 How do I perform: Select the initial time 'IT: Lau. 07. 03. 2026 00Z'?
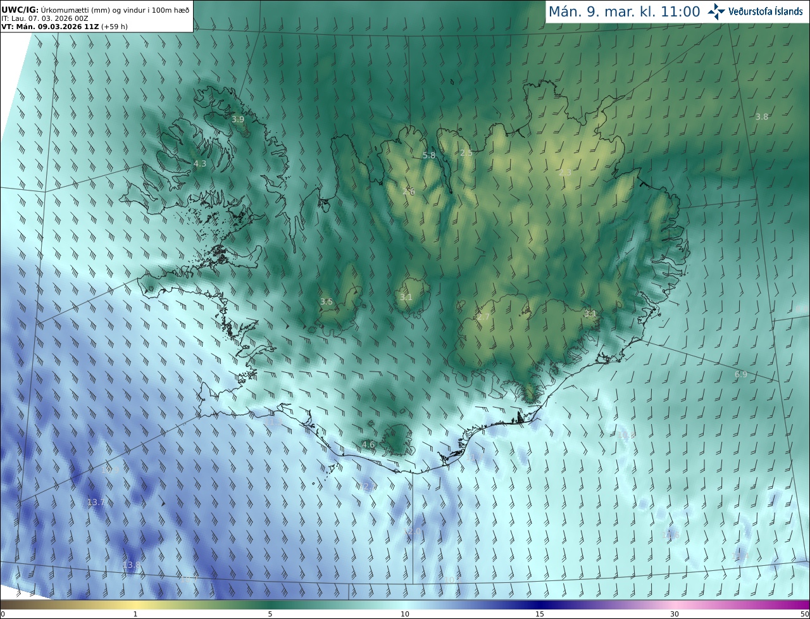pyautogui.click(x=44, y=18)
